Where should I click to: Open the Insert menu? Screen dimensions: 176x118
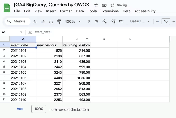[x=51, y=11]
